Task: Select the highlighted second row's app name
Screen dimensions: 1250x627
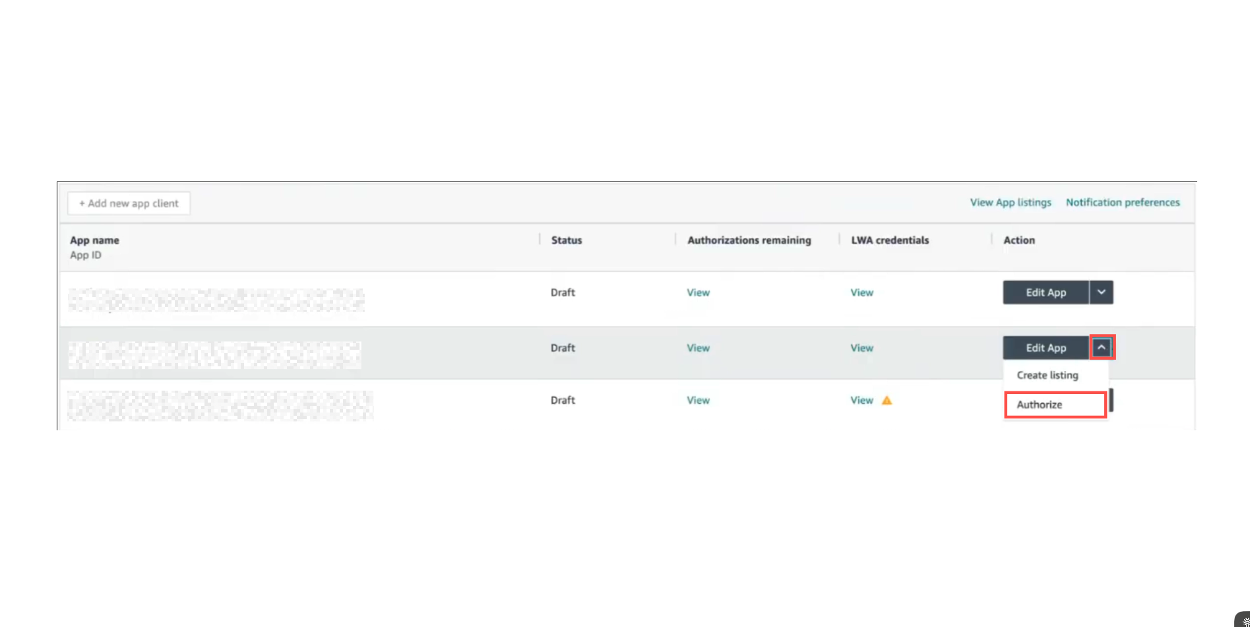Action: [x=214, y=355]
